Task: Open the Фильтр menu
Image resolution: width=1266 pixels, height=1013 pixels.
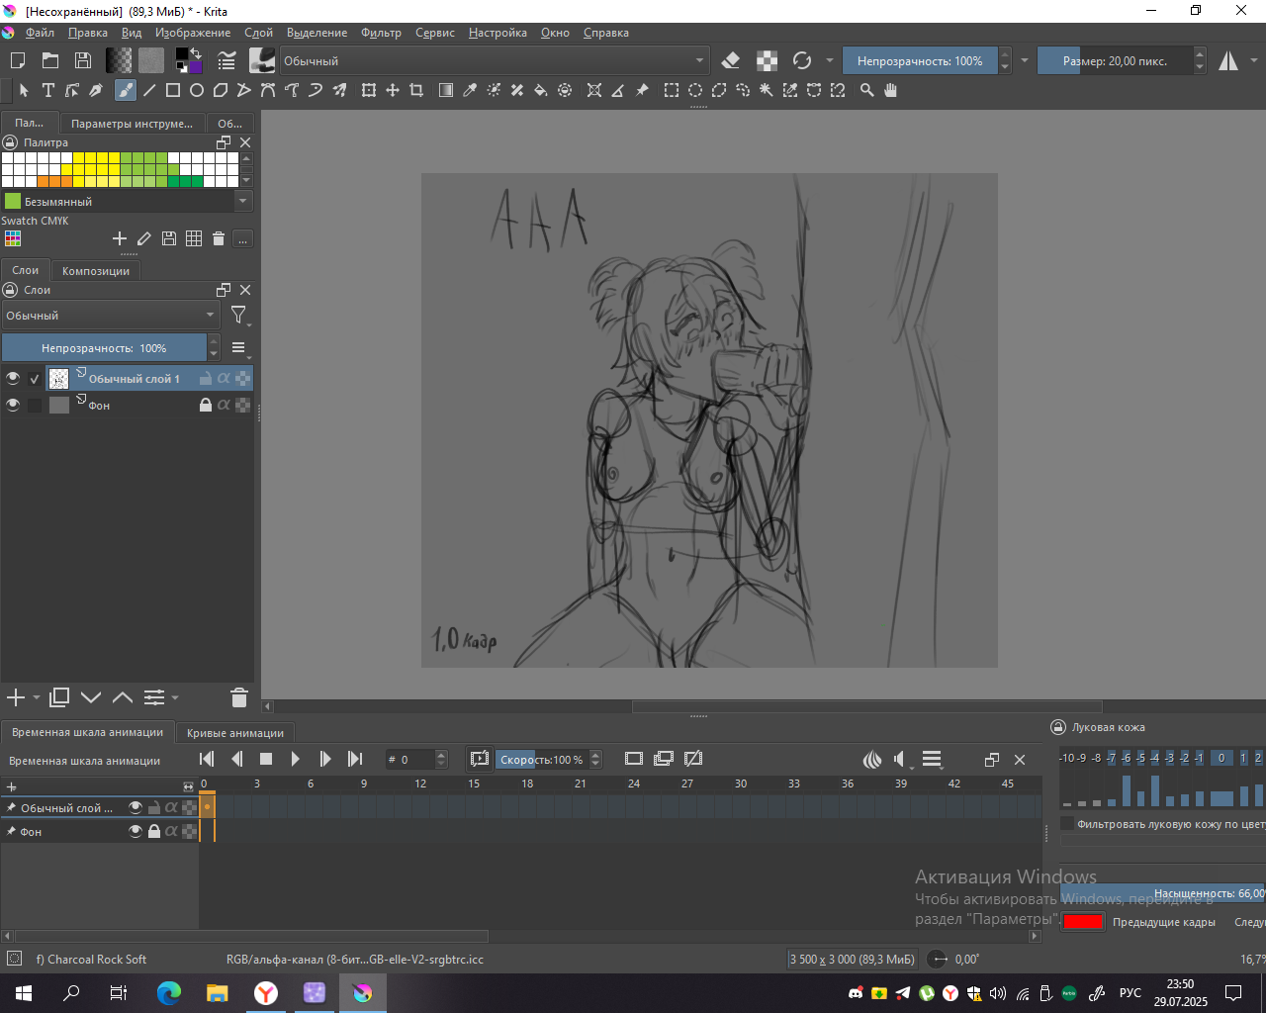Action: 381,33
